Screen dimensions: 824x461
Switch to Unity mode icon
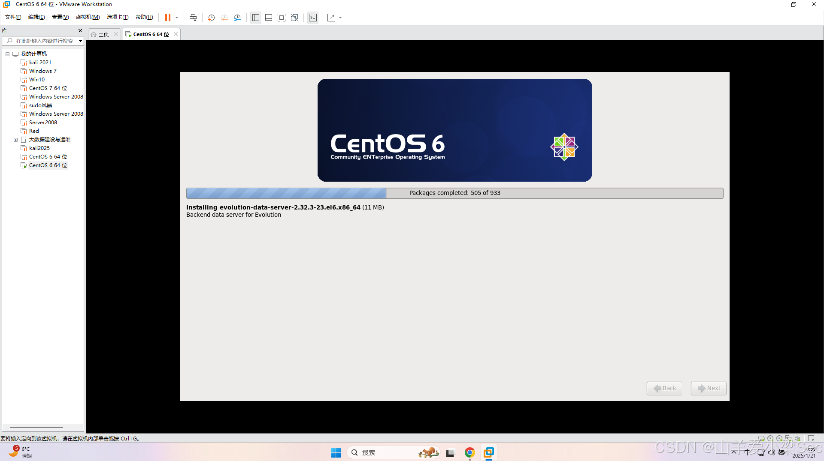294,18
